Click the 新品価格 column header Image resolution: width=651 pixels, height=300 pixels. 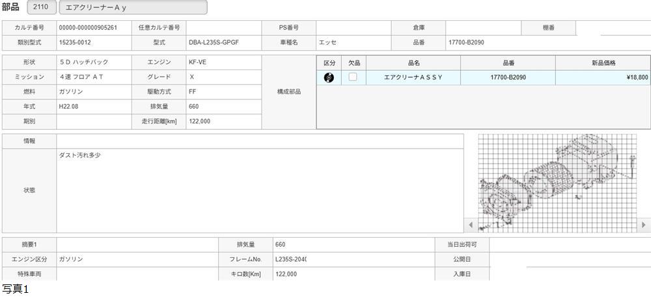[x=602, y=62]
